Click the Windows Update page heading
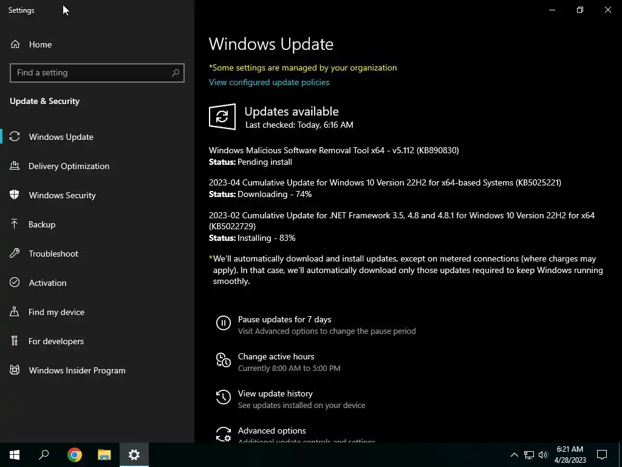 click(x=271, y=44)
